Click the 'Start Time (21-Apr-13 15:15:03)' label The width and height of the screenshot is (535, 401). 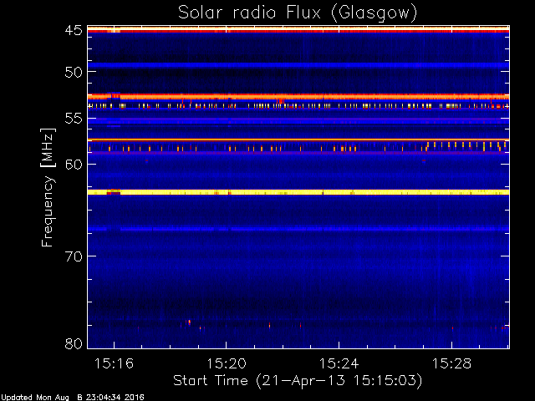[298, 381]
